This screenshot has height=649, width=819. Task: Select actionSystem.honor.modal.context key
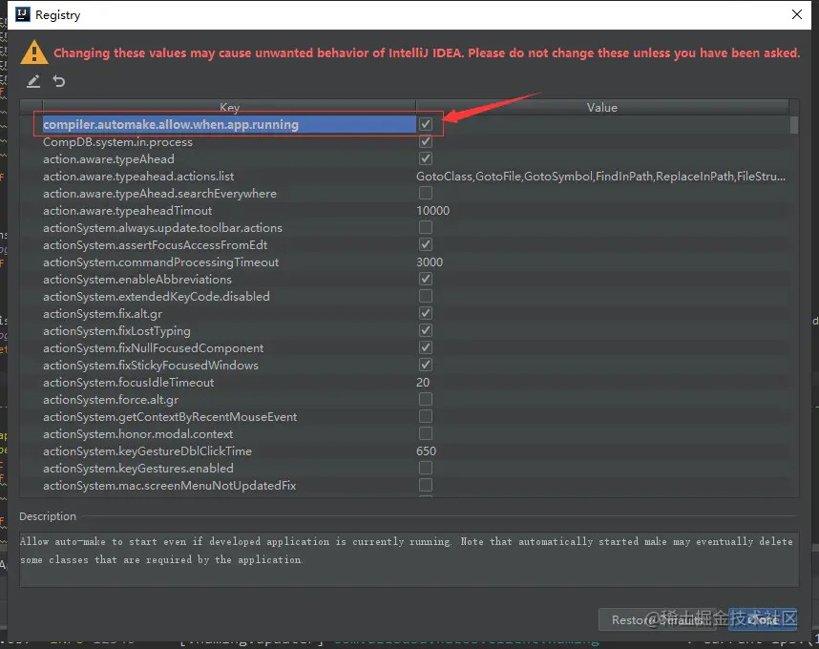137,434
